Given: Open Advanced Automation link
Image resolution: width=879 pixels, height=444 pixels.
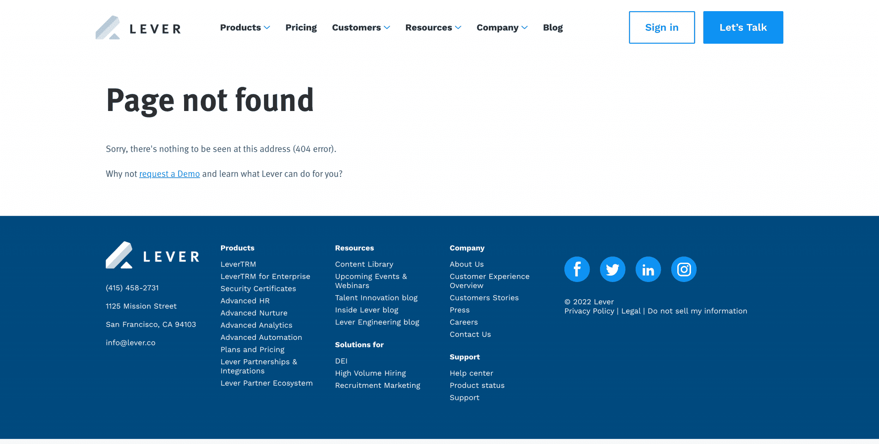Looking at the screenshot, I should pyautogui.click(x=261, y=337).
